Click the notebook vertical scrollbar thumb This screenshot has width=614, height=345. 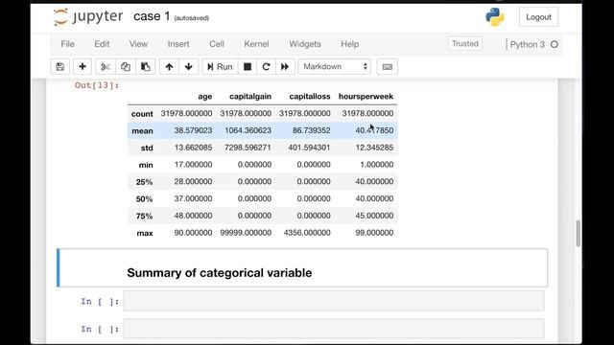coord(578,234)
